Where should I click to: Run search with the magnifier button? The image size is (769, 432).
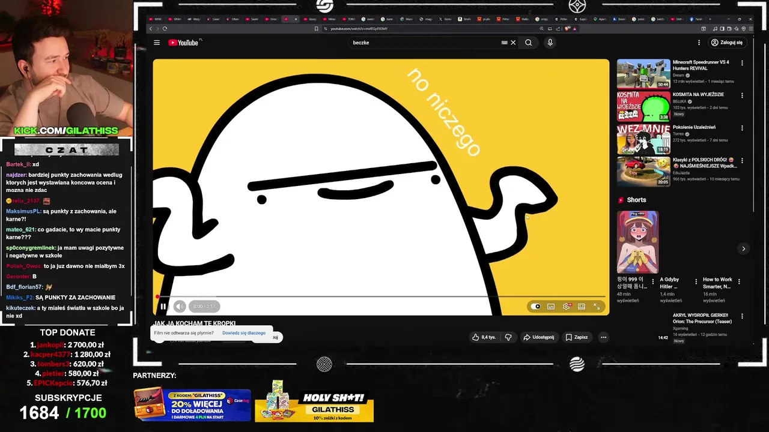[x=529, y=43]
